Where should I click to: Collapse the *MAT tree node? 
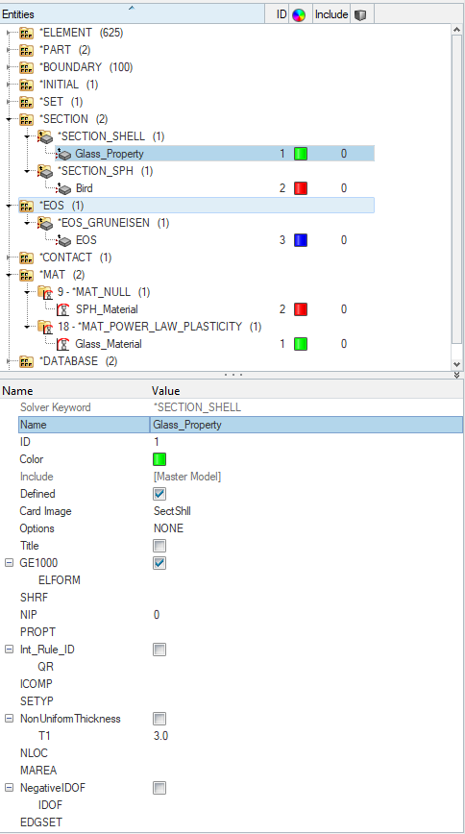click(9, 275)
